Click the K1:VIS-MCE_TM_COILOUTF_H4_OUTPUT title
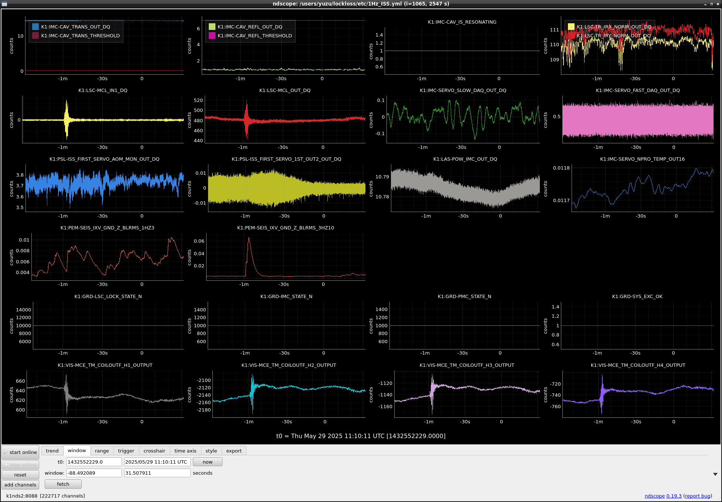The width and height of the screenshot is (722, 502). (638, 365)
